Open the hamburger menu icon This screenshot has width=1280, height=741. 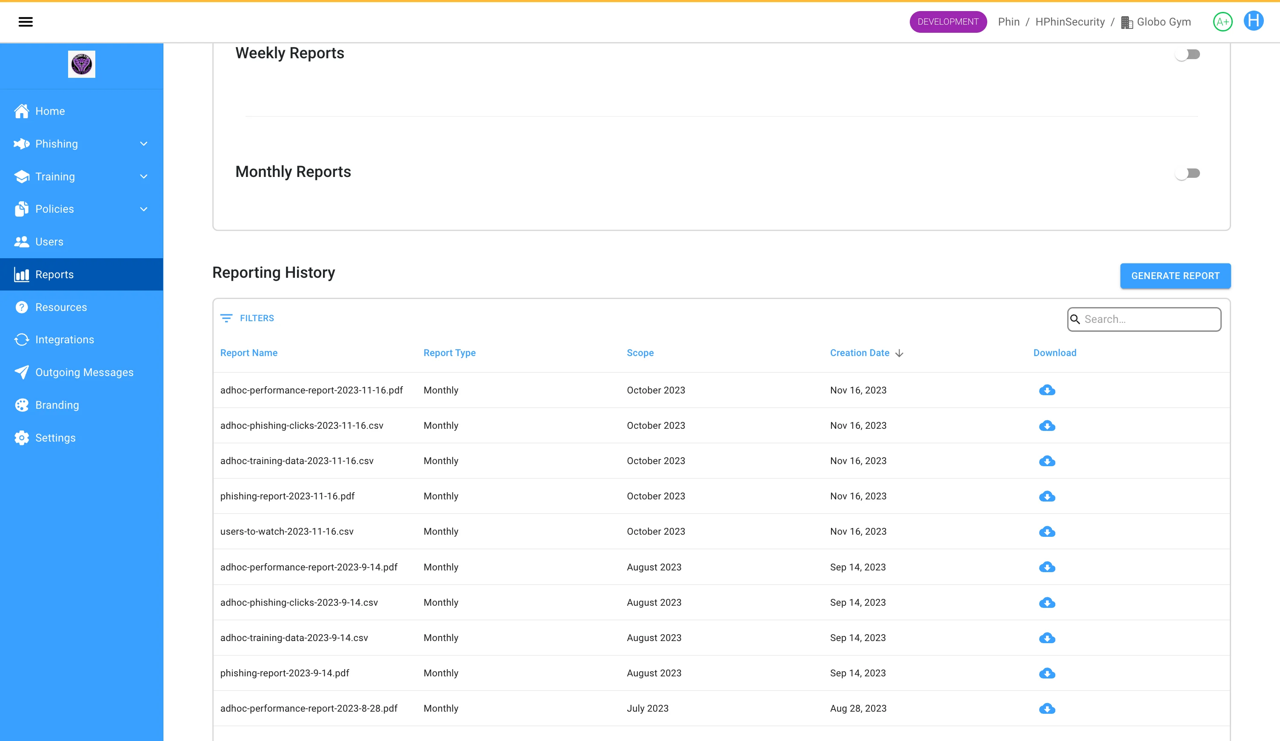tap(26, 22)
